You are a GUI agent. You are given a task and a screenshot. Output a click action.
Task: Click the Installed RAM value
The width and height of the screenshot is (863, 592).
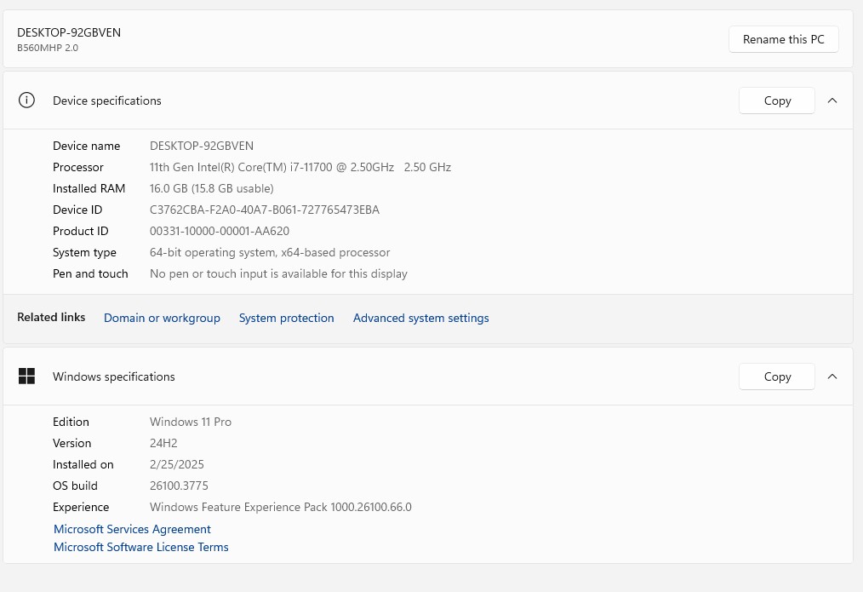click(212, 188)
